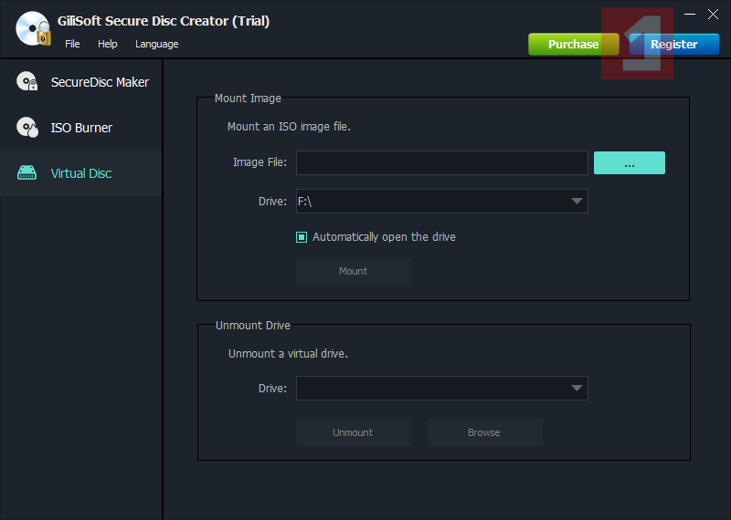Viewport: 731px width, 520px height.
Task: Click the Browse button under Unmount Drive
Action: click(x=485, y=432)
